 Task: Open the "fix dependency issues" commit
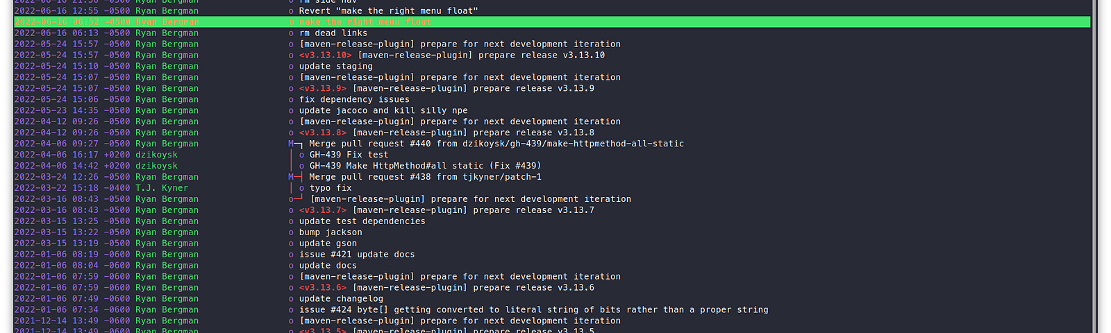[x=354, y=99]
